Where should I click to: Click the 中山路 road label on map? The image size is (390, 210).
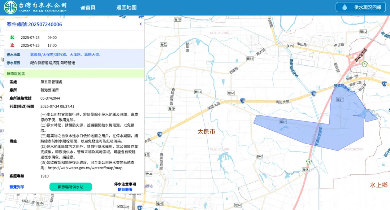click(302, 45)
